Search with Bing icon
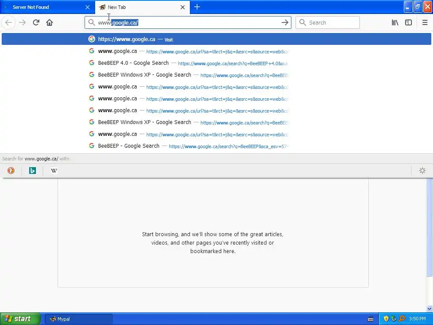 [33, 171]
